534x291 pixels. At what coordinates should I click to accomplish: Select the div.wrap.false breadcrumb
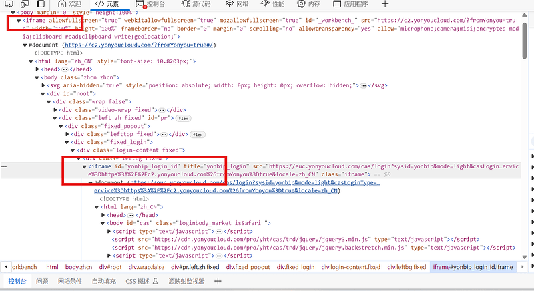tap(146, 267)
